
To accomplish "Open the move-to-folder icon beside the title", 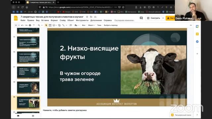I will tap(91, 17).
